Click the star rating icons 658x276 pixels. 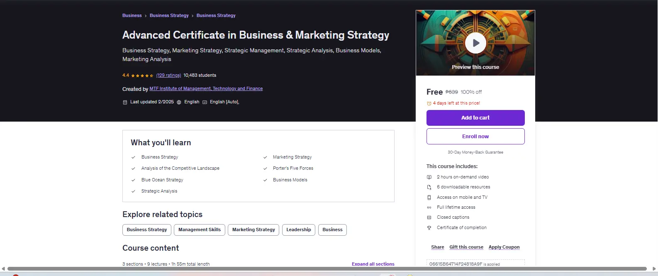pyautogui.click(x=142, y=76)
